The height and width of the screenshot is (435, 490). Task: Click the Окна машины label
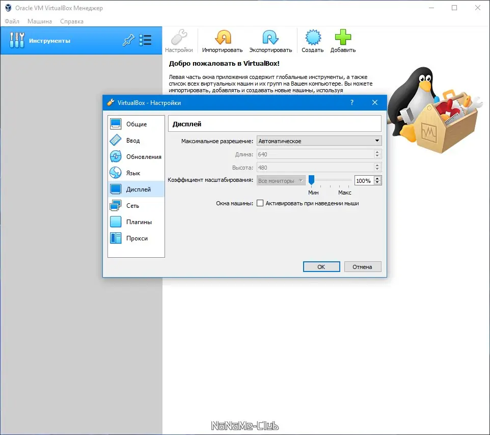tap(234, 203)
